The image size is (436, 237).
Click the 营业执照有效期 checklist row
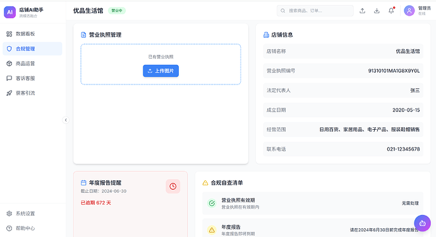pos(313,203)
